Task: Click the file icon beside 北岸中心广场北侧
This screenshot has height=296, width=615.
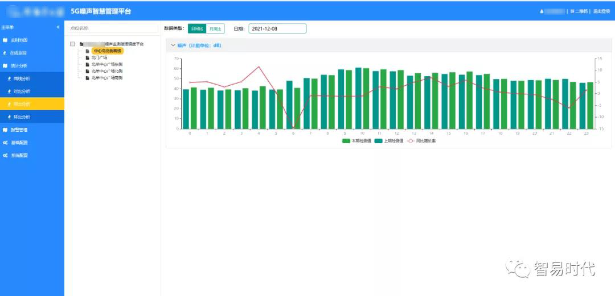Action: coord(88,71)
